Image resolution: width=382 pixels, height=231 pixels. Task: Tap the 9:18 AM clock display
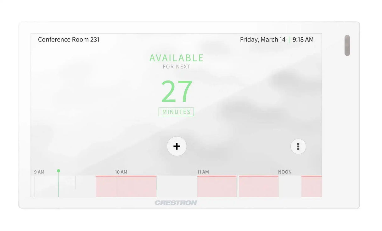coord(303,40)
